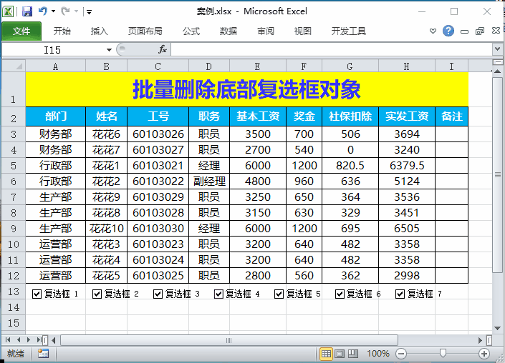
Task: Open the 文件 tab
Action: coord(21,31)
